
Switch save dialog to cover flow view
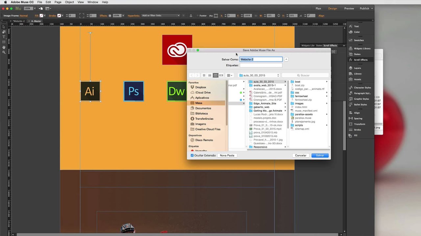pyautogui.click(x=221, y=75)
